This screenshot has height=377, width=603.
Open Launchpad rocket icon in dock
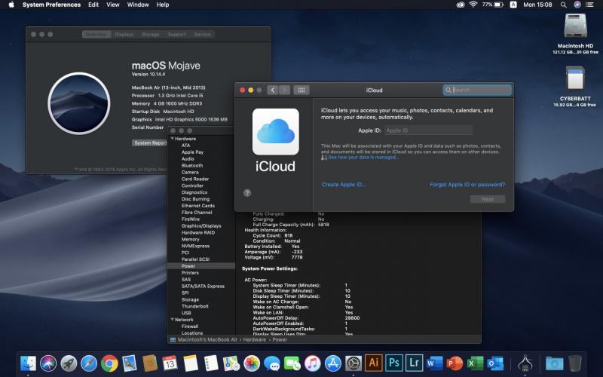69,363
